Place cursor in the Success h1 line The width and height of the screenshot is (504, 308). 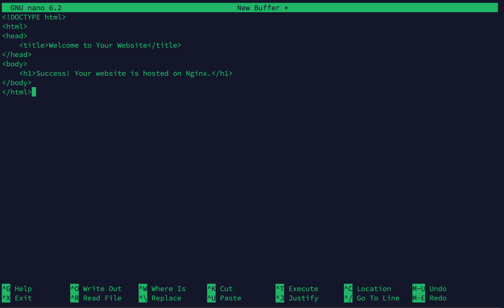click(x=126, y=73)
